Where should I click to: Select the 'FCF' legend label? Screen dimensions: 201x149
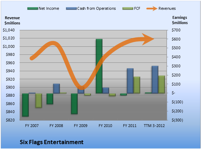[x=137, y=8]
